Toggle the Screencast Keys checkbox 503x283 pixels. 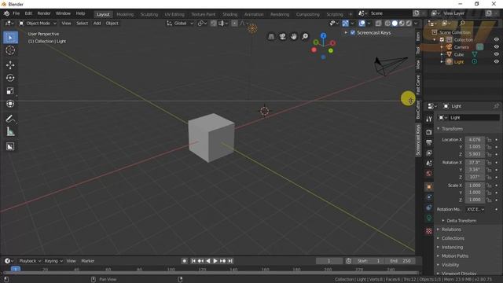[x=353, y=33]
